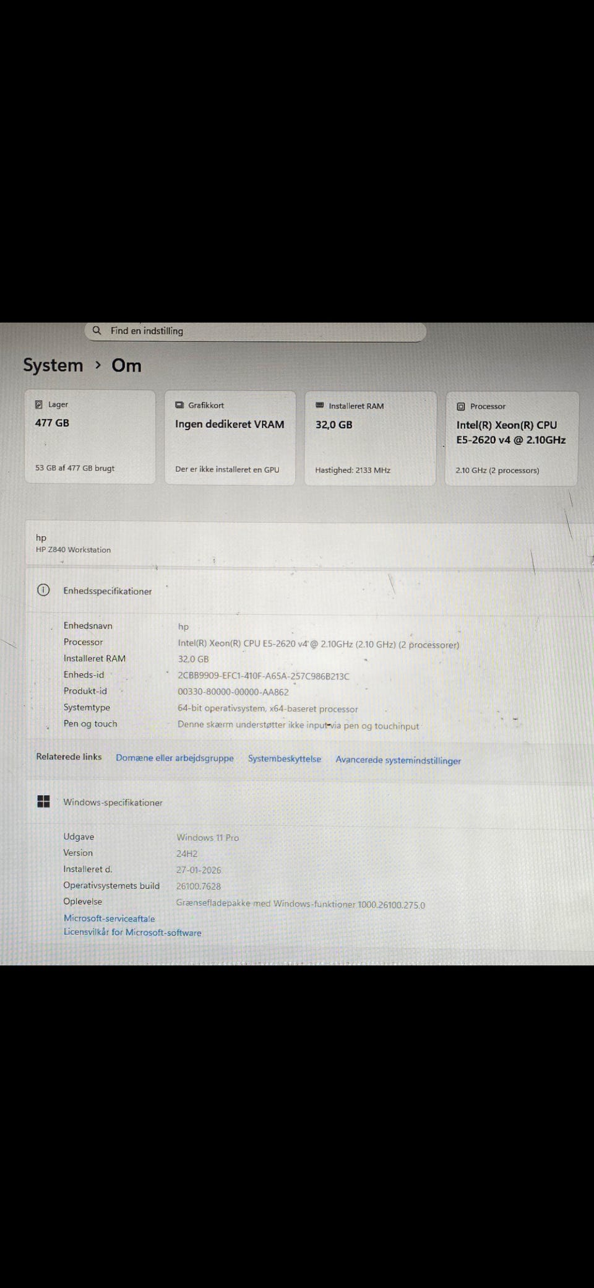Select the Processor specification value
This screenshot has height=1288, width=594.
[319, 644]
